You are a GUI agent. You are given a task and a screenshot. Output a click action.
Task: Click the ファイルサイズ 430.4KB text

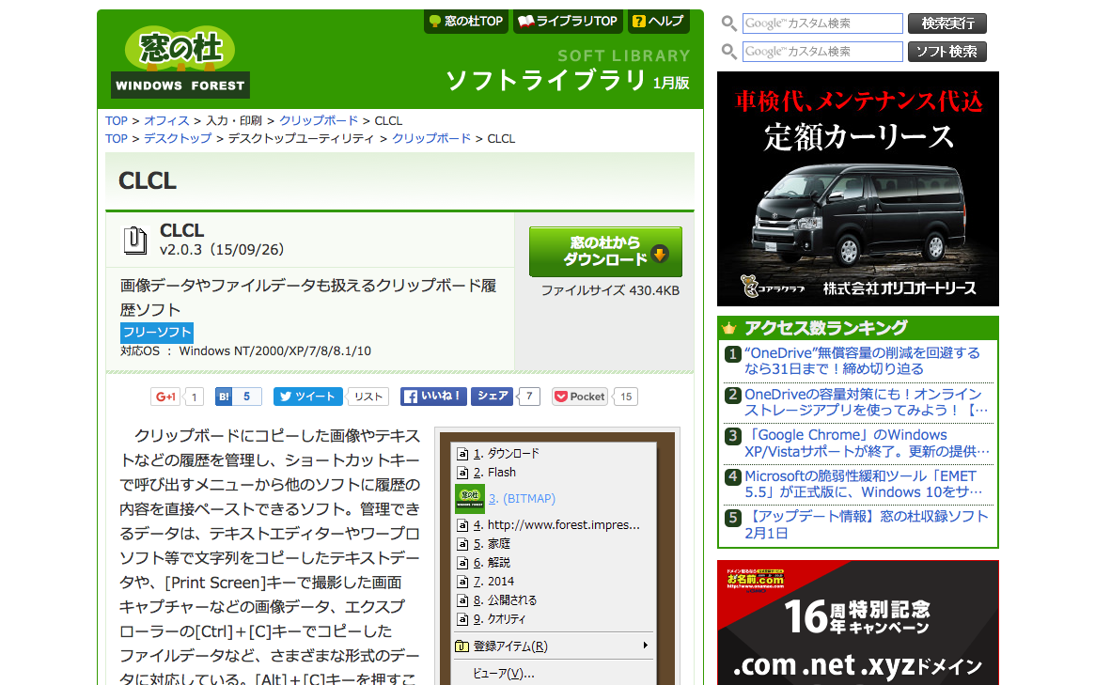[x=610, y=290]
